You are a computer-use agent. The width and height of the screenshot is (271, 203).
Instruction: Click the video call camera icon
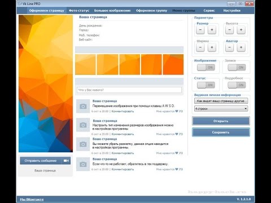tap(66, 161)
